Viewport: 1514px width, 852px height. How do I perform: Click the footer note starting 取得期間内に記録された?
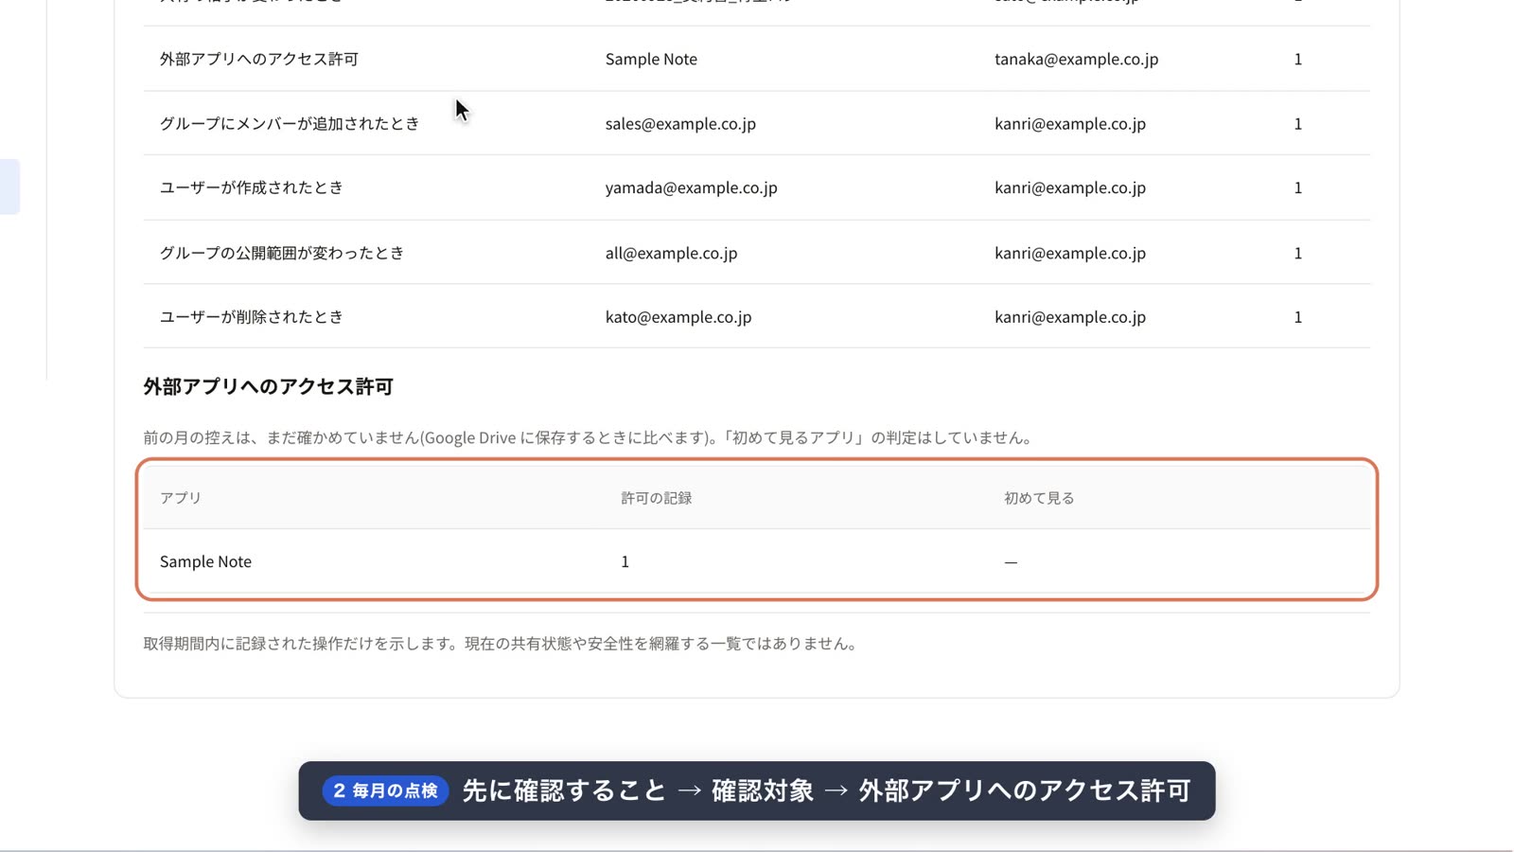tap(502, 644)
